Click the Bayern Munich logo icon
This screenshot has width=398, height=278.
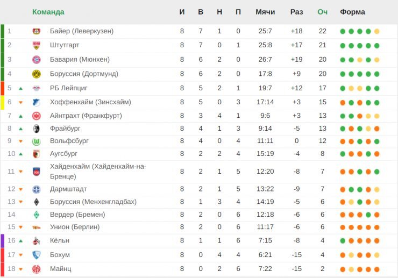(37, 60)
